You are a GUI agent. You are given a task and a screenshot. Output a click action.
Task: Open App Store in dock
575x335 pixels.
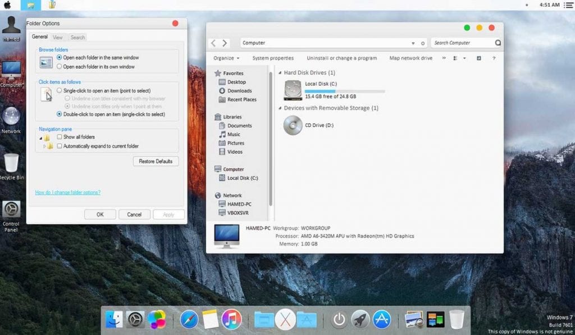pos(382,319)
